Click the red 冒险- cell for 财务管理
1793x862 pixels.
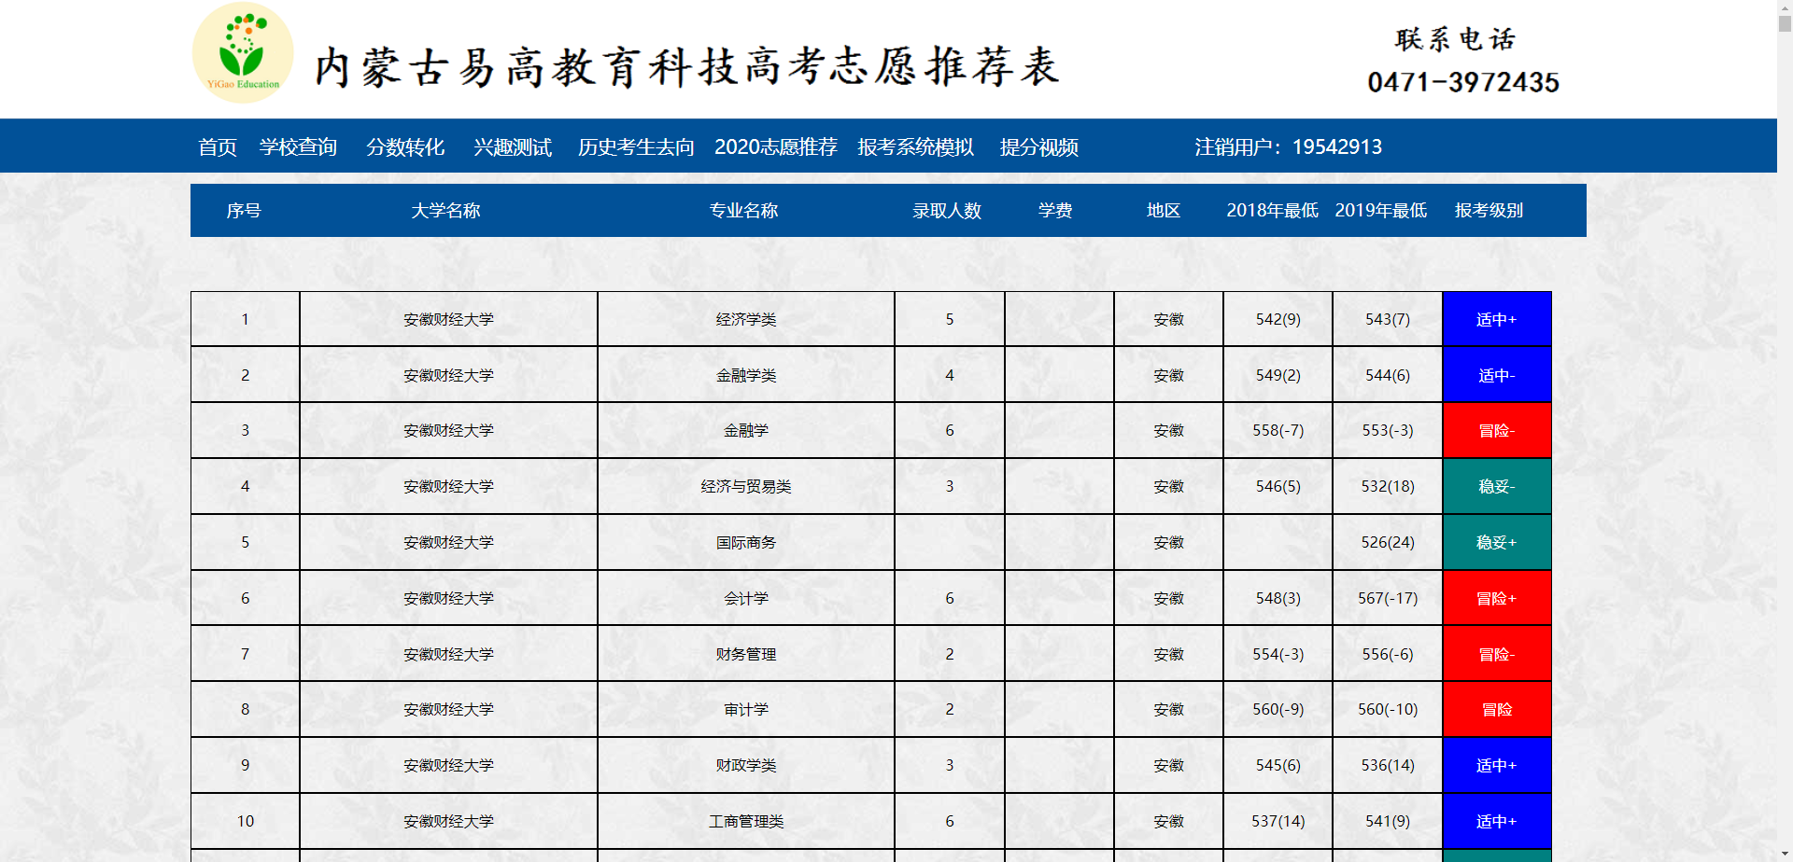tap(1497, 654)
